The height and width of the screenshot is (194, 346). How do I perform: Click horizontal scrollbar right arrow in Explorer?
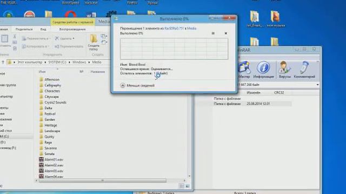[x=184, y=181]
